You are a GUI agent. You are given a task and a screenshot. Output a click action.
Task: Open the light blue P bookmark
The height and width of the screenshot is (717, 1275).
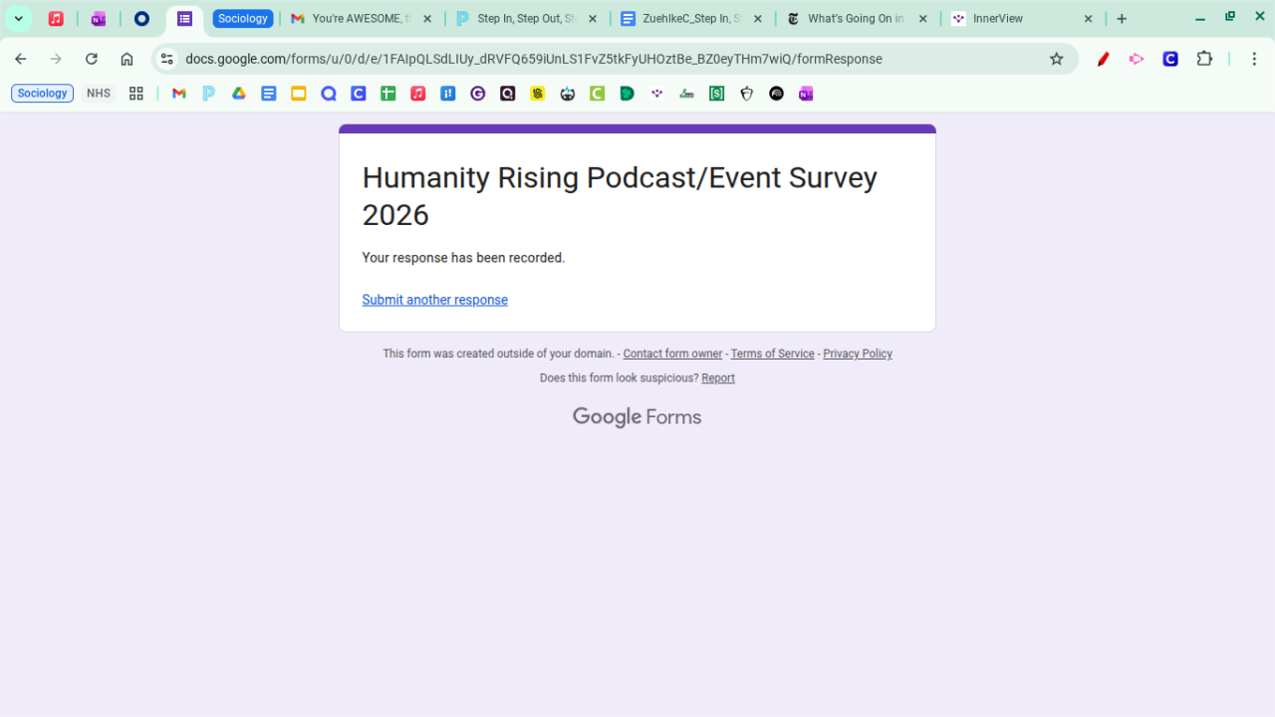(x=209, y=94)
